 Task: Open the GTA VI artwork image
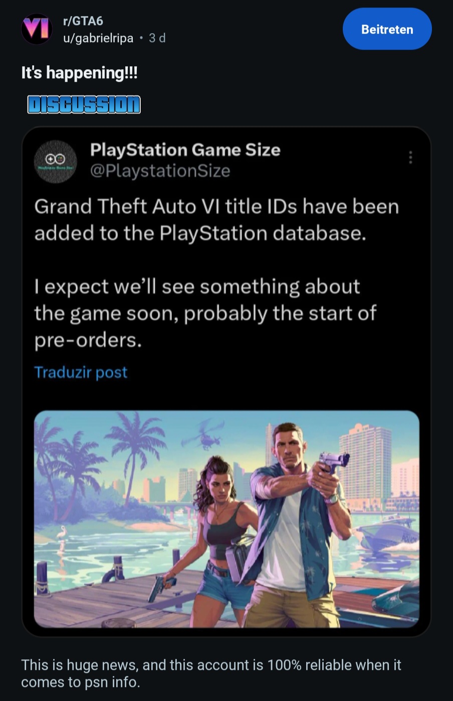pyautogui.click(x=226, y=519)
